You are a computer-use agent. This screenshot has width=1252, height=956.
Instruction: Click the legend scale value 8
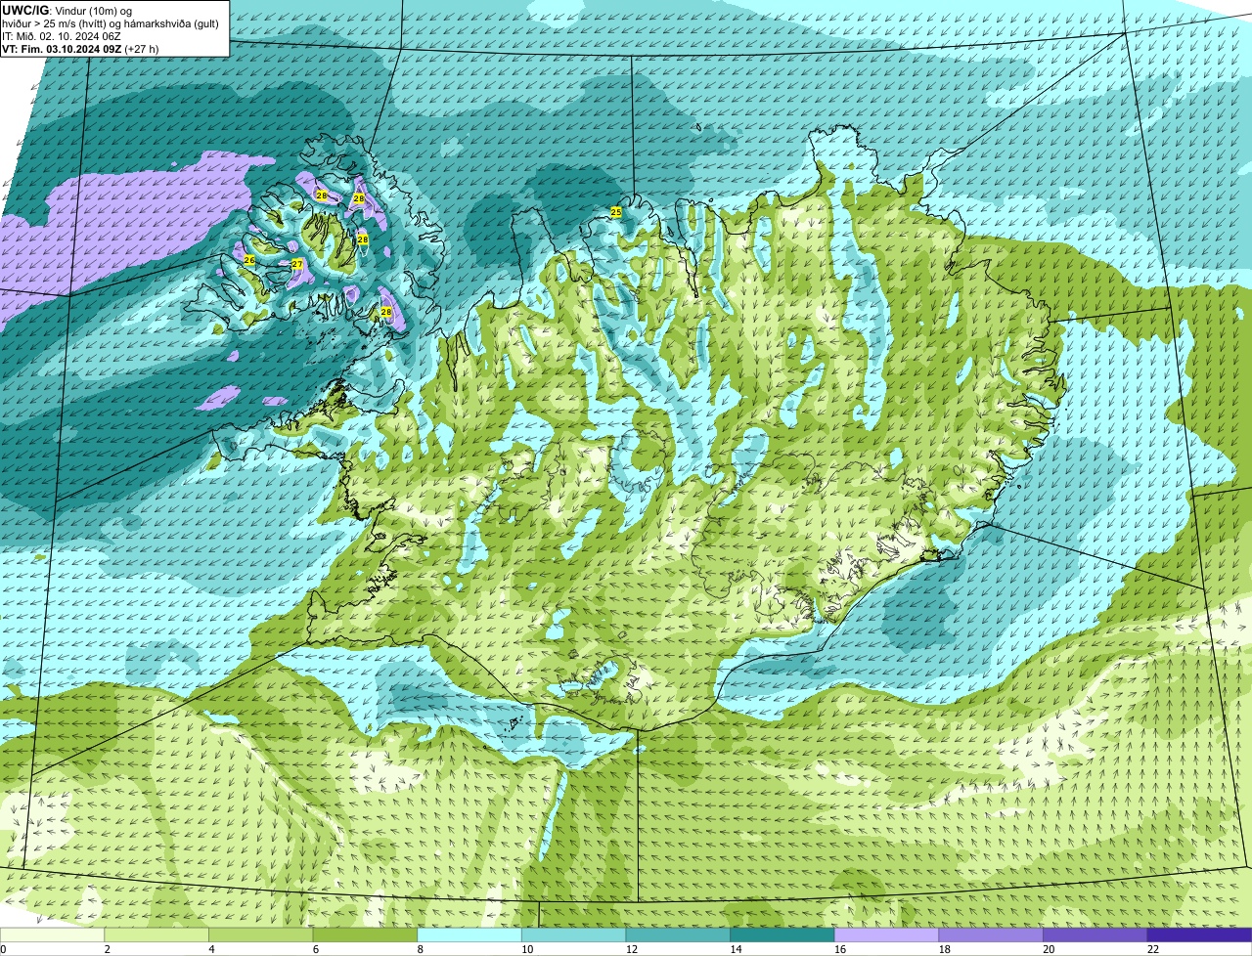[420, 949]
